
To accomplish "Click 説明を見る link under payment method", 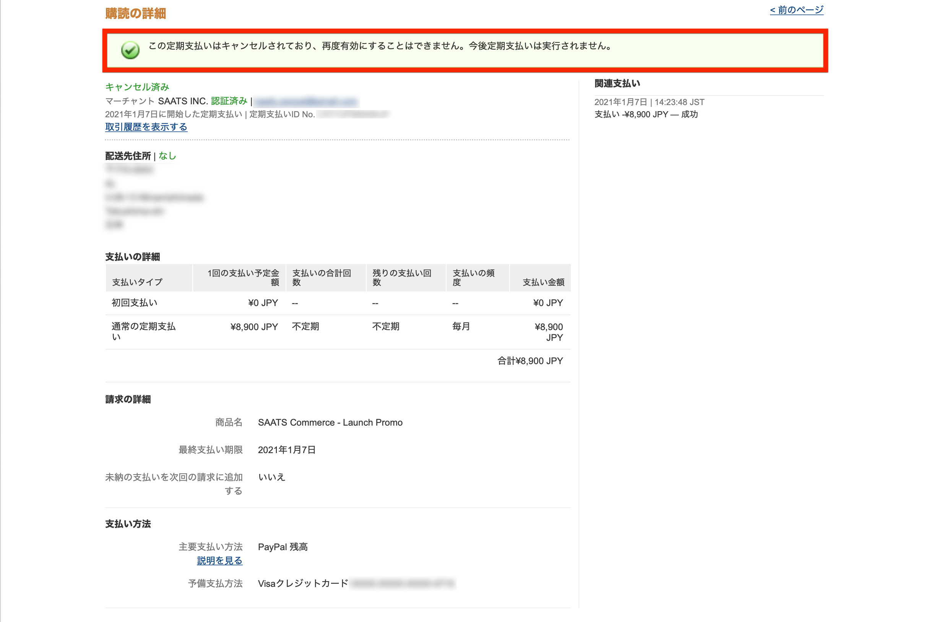I will click(x=219, y=560).
